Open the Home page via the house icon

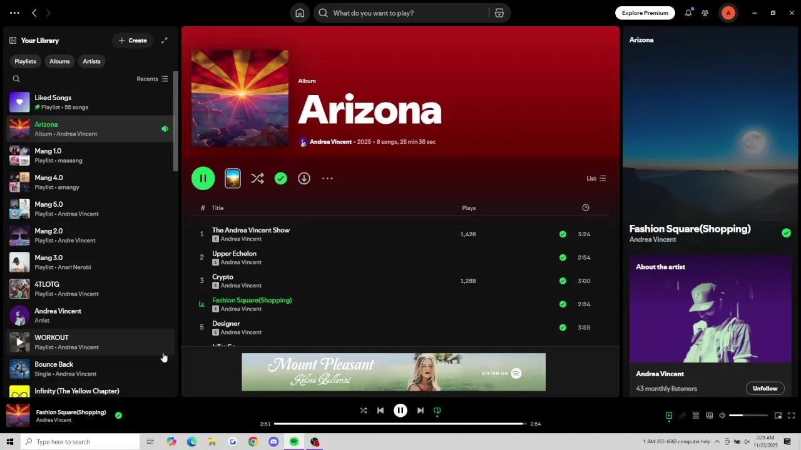(x=300, y=13)
